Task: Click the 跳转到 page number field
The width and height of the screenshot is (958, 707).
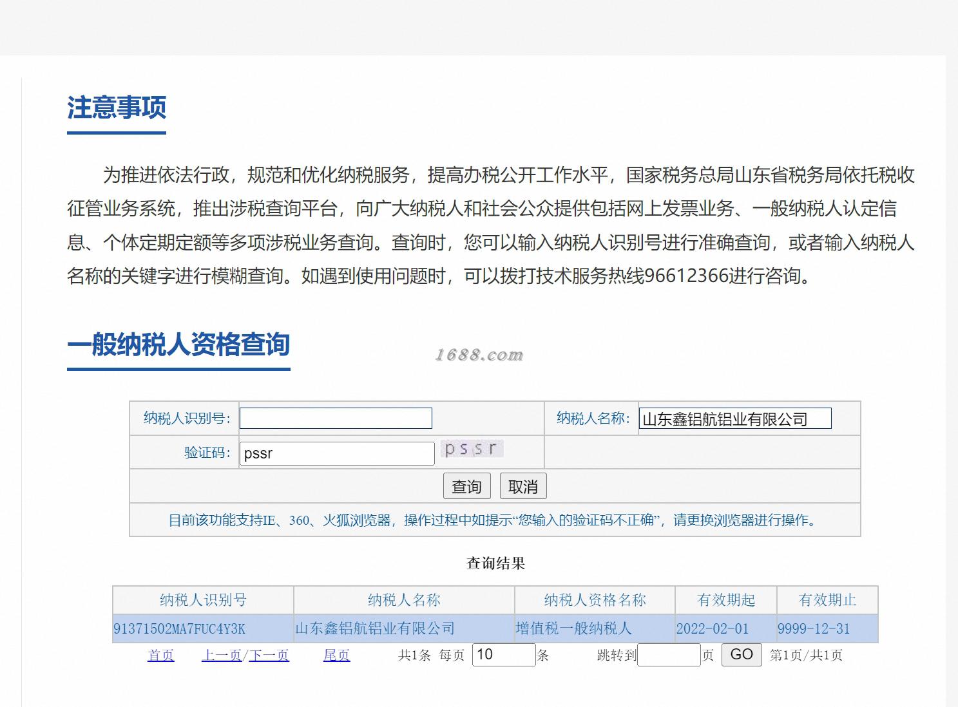Action: pyautogui.click(x=669, y=655)
